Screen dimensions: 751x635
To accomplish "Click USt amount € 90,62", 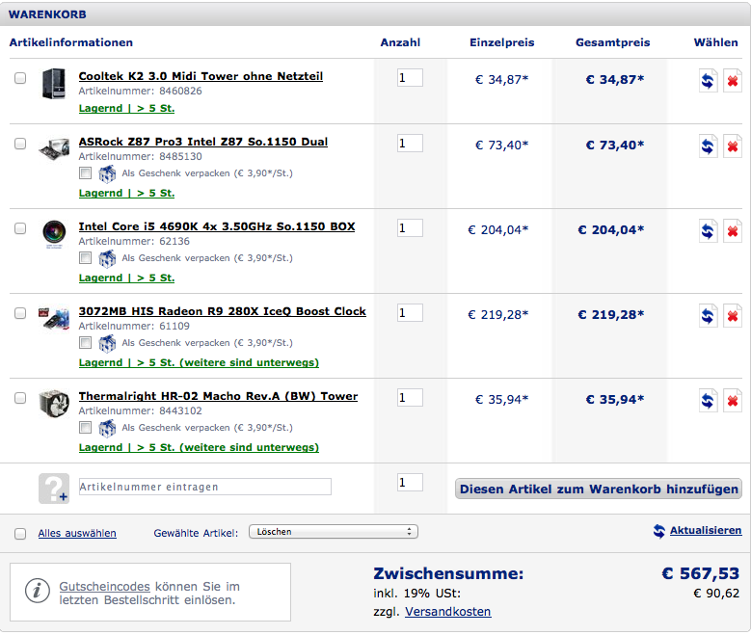I will click(x=716, y=594).
